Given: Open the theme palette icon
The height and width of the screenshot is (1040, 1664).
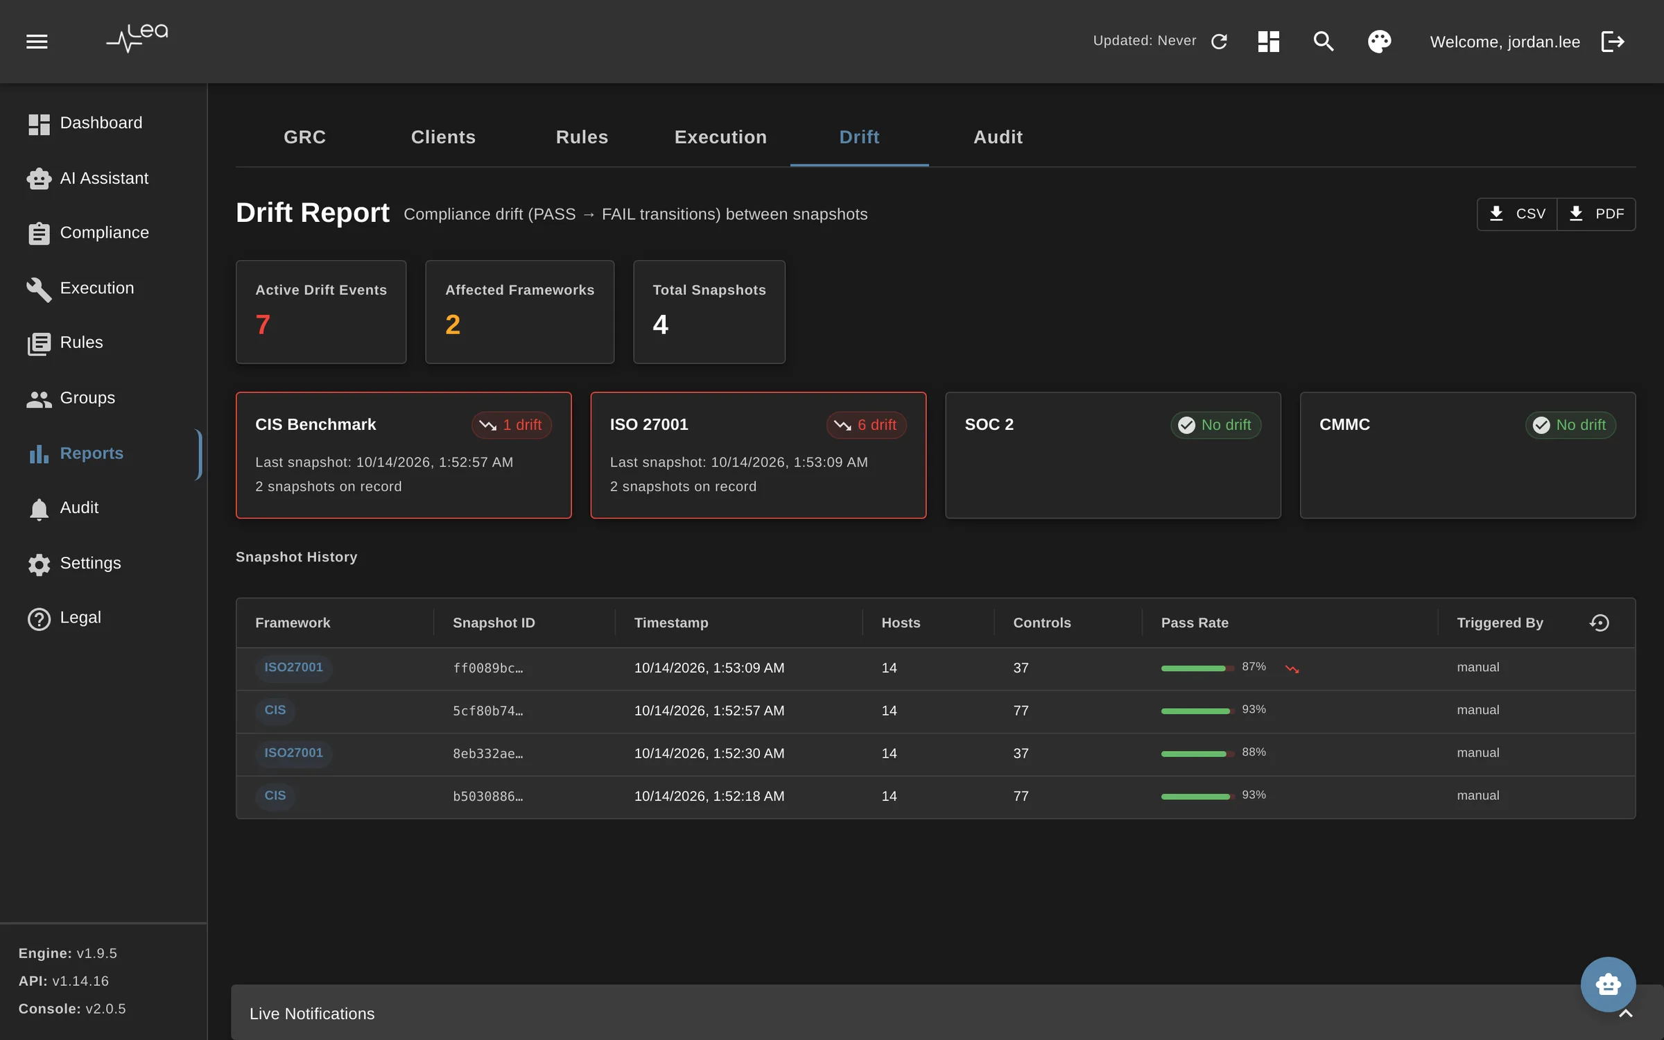Looking at the screenshot, I should 1379,42.
